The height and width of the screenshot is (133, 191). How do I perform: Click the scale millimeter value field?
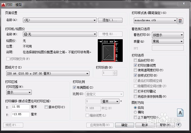93,101
